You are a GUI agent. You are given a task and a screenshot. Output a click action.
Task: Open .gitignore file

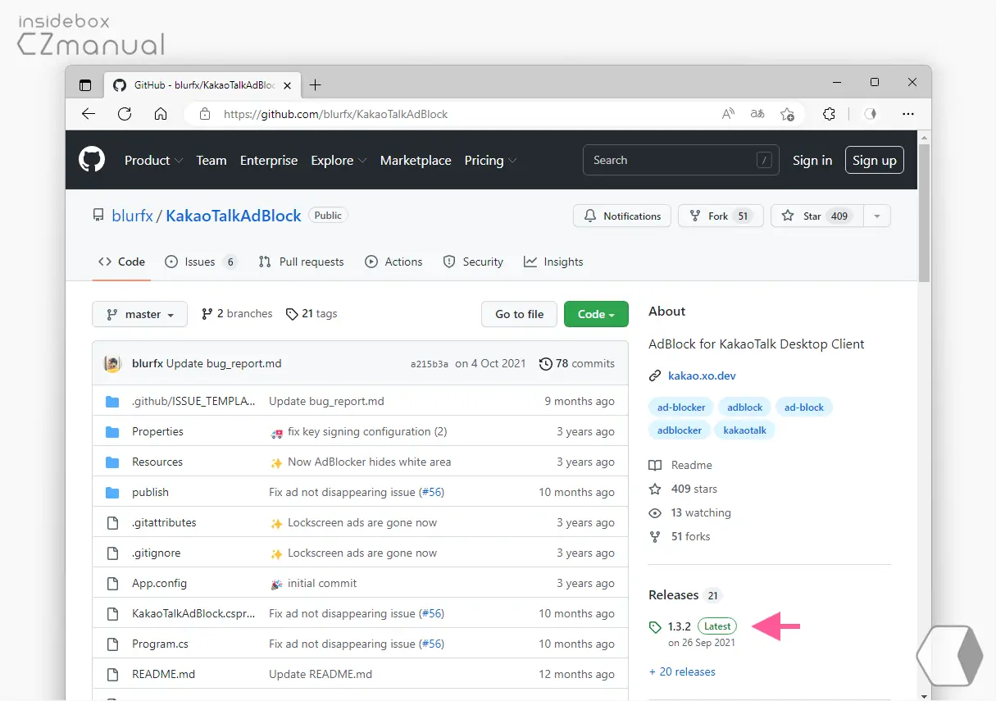(156, 553)
